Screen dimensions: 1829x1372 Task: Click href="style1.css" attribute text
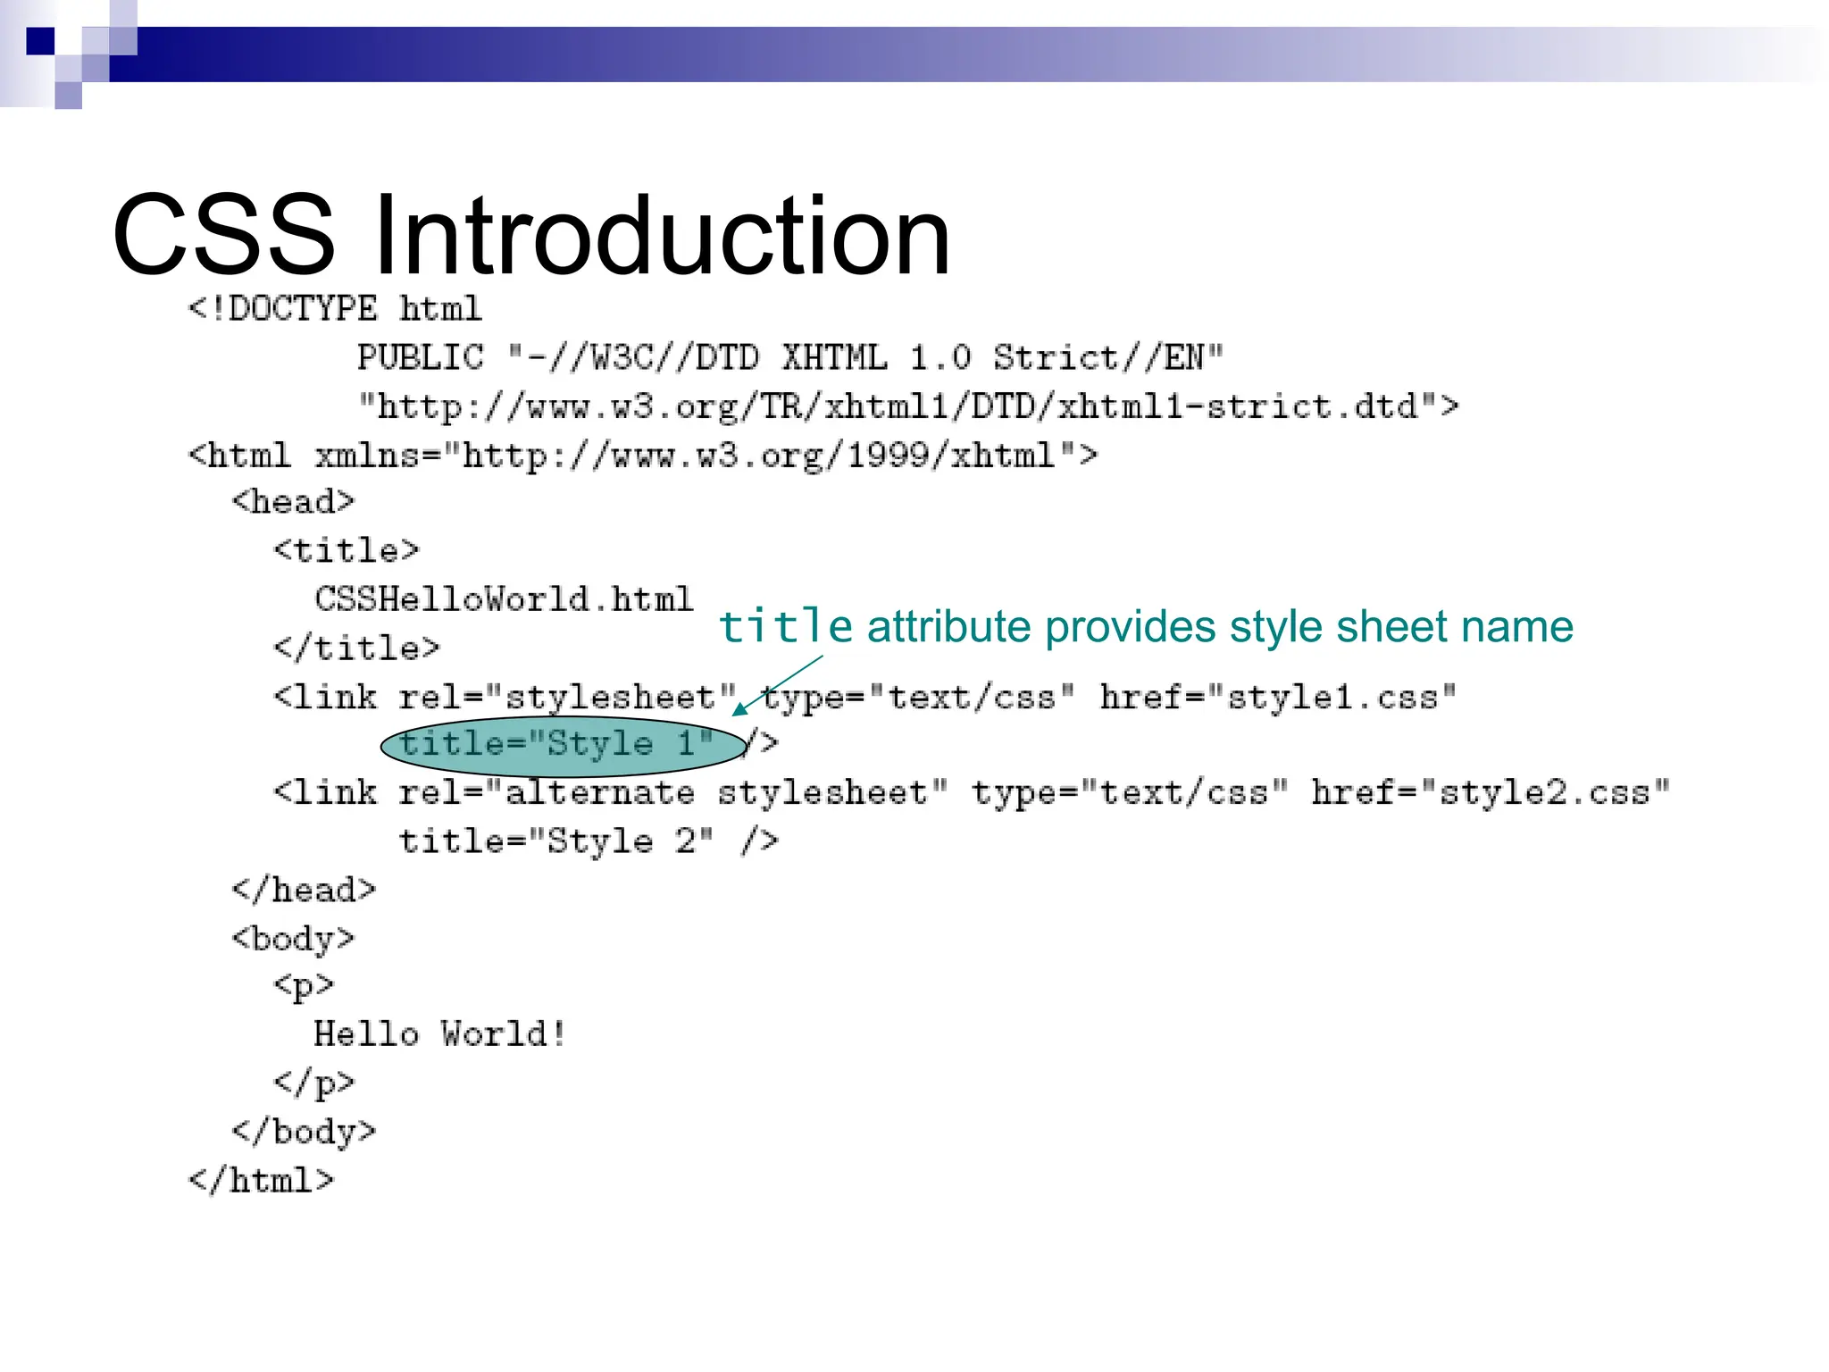tap(1277, 697)
